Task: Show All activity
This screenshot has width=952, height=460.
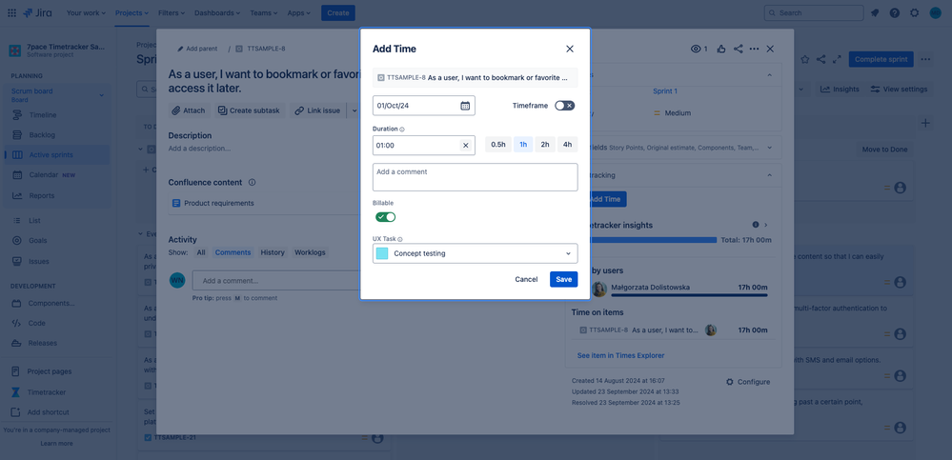Action: (x=201, y=252)
